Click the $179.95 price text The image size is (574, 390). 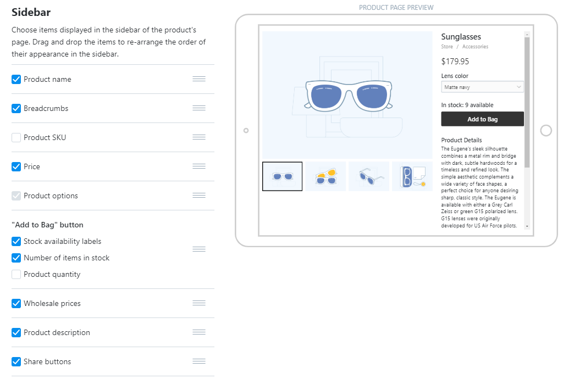point(455,62)
